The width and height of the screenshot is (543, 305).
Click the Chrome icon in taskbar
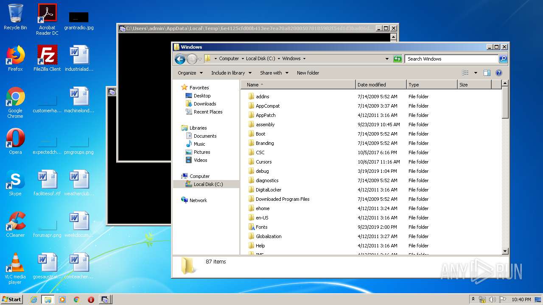76,299
